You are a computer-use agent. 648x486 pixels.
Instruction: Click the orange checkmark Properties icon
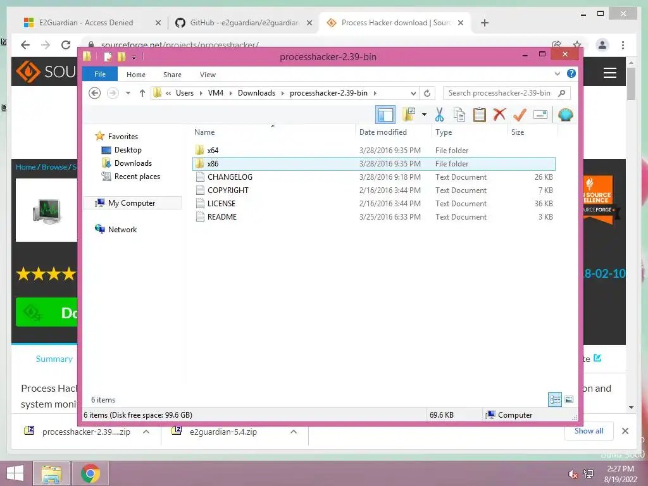coord(520,115)
